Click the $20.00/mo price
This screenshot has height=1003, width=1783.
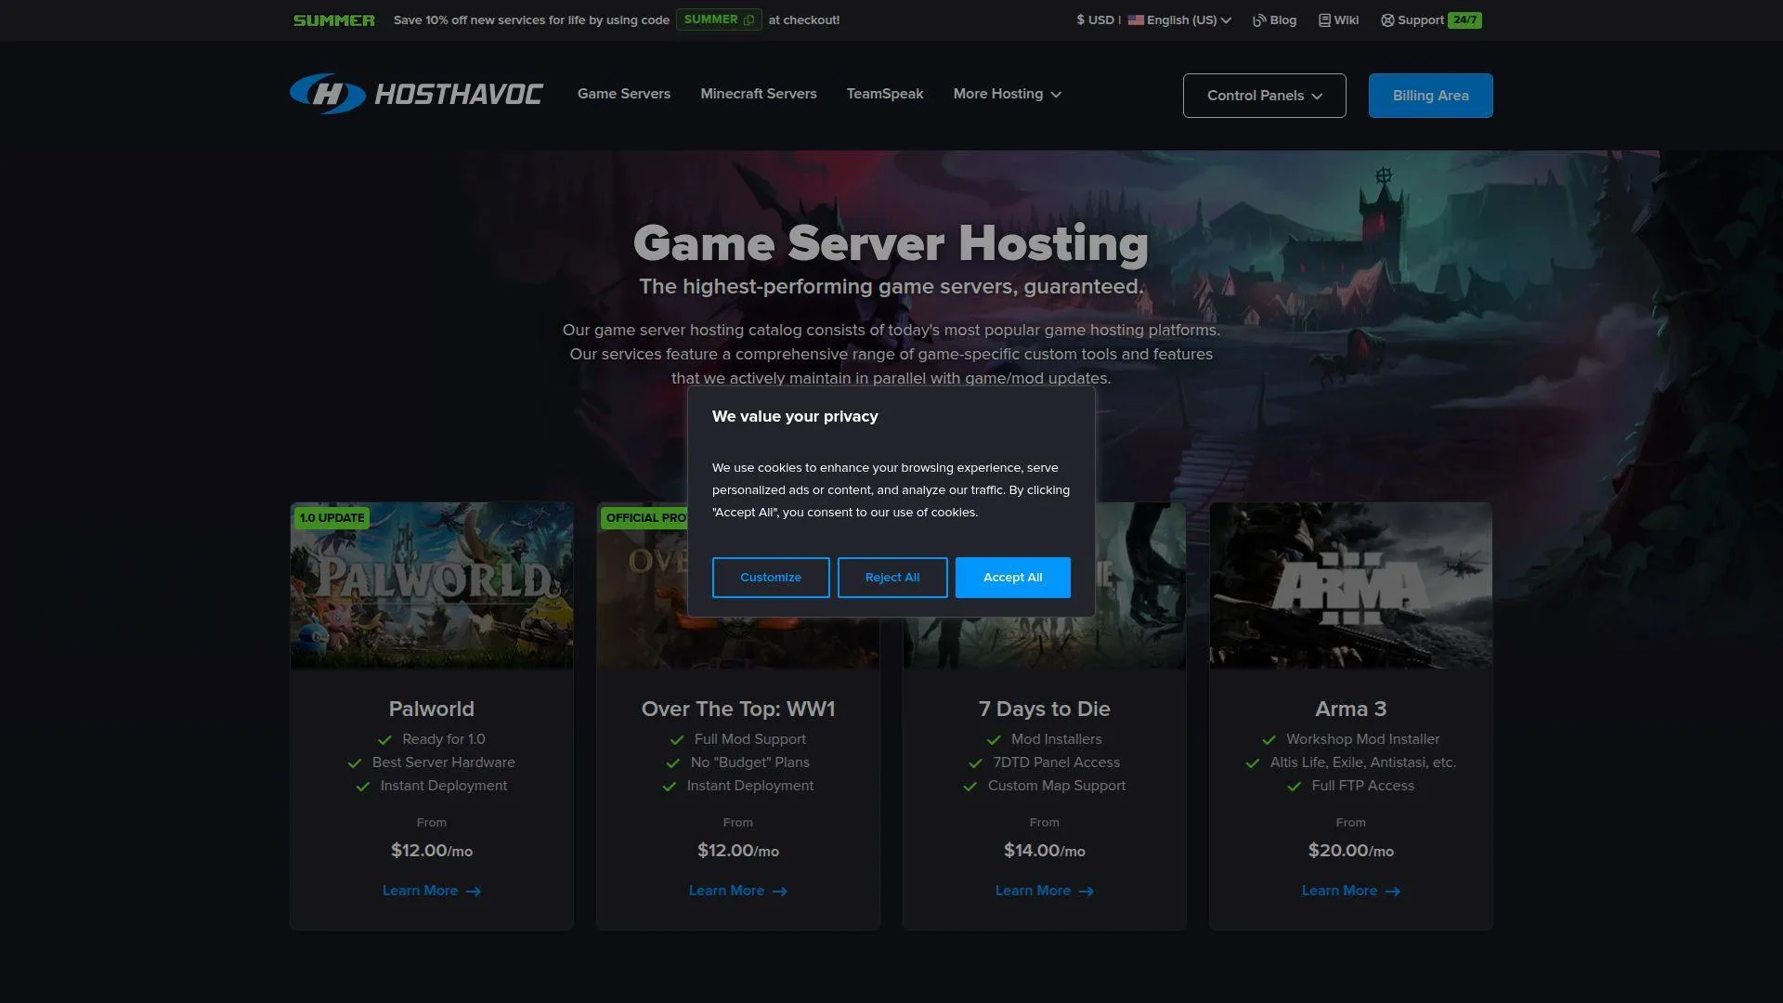click(1351, 851)
